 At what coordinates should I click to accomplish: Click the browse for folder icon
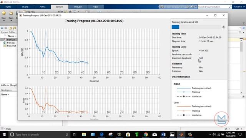click(14, 28)
